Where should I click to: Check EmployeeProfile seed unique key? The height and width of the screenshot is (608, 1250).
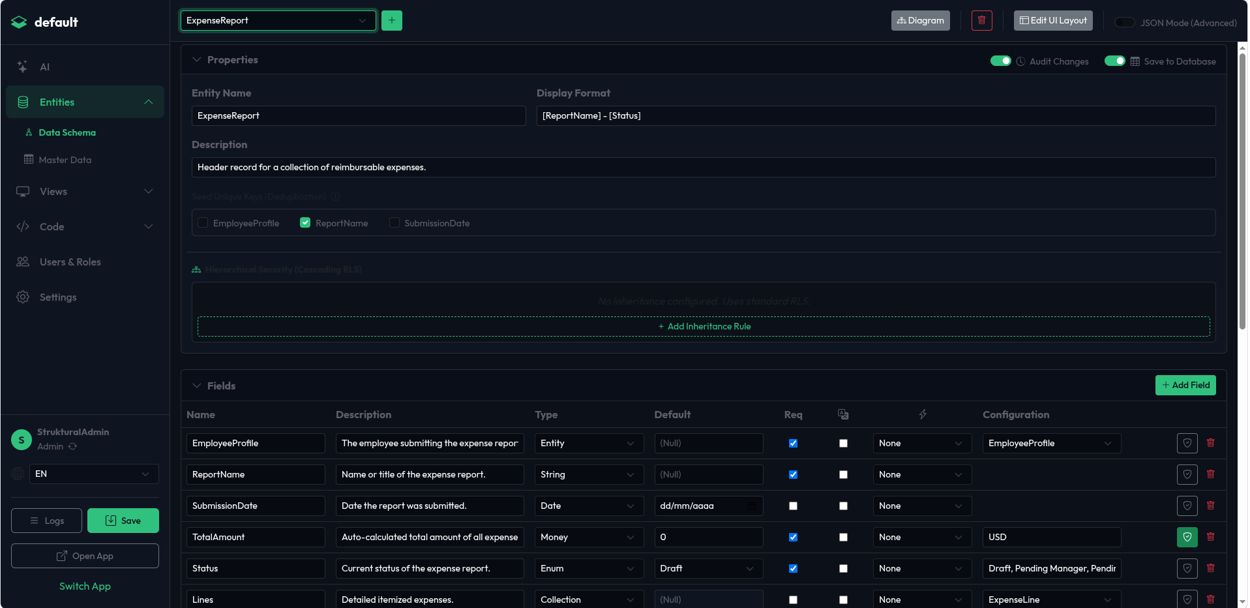(x=203, y=222)
